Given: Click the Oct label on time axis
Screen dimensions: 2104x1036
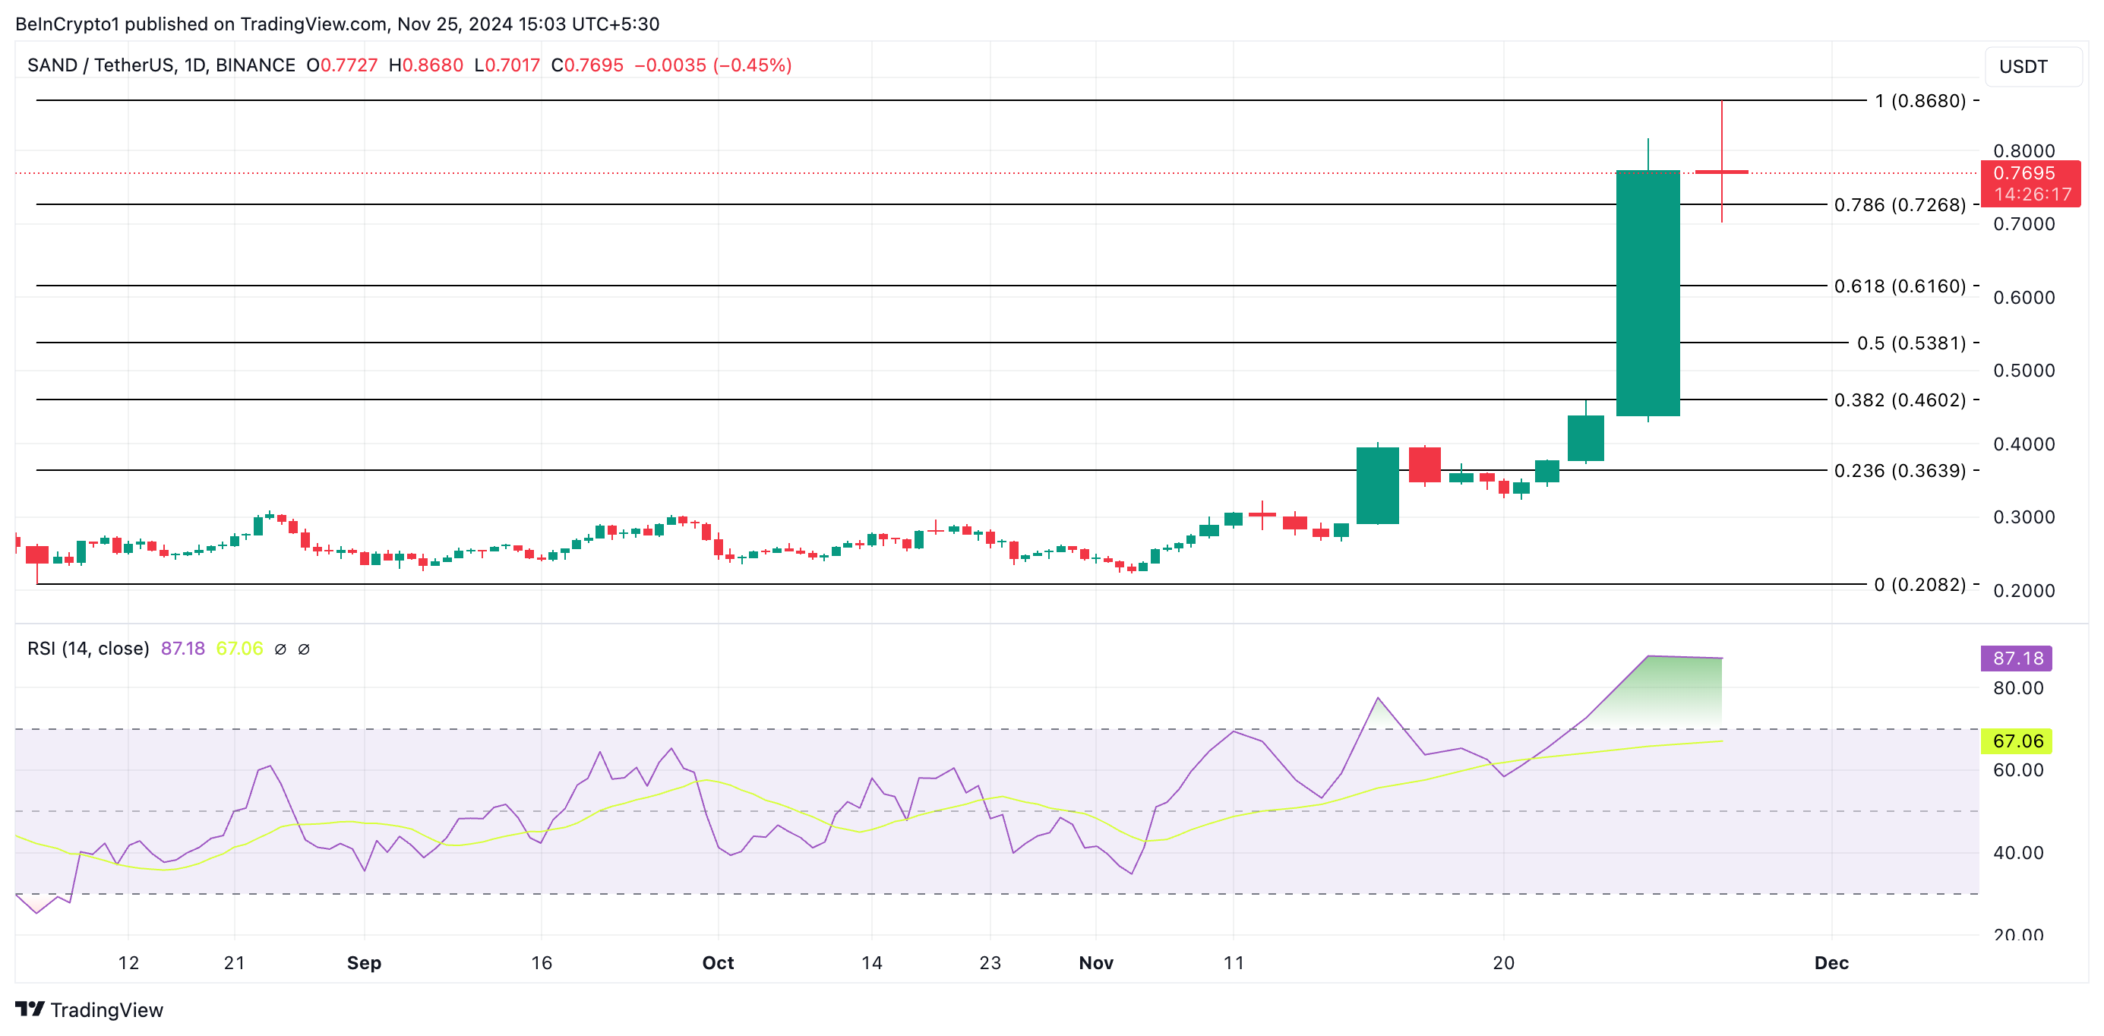Looking at the screenshot, I should pyautogui.click(x=718, y=962).
